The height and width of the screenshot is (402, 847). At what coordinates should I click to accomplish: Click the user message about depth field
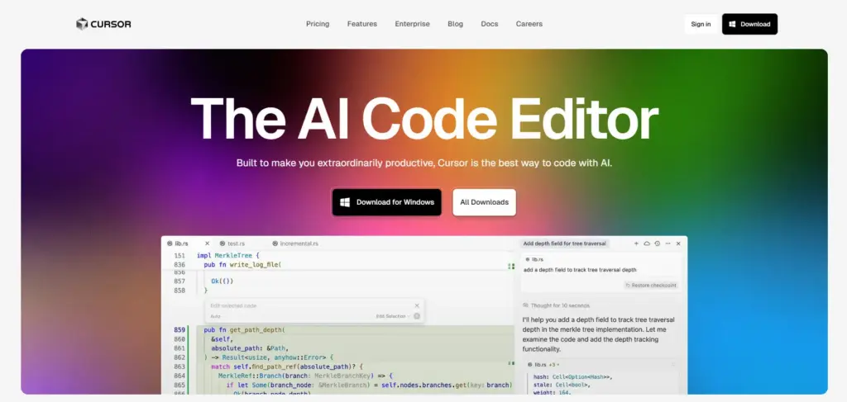point(580,270)
